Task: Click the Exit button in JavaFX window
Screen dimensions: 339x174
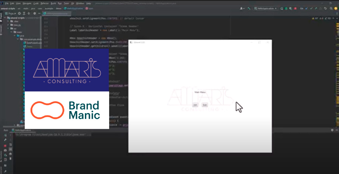Action: 205,105
